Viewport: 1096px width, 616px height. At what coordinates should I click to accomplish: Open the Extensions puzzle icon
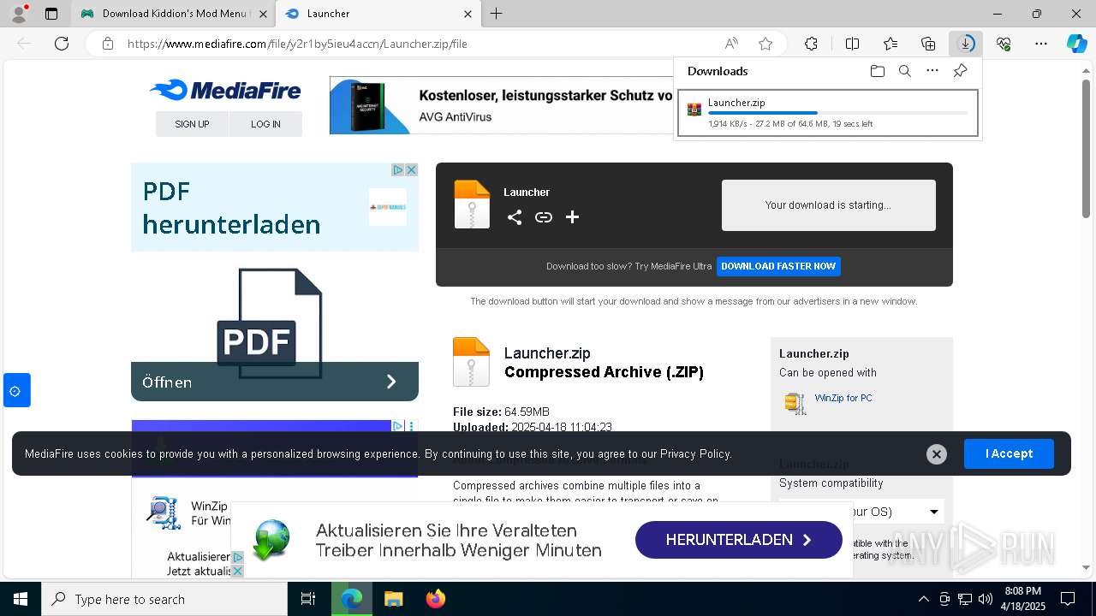(811, 44)
